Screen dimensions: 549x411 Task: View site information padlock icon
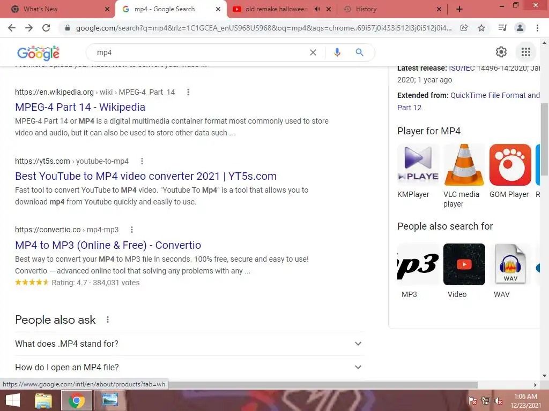[x=68, y=28]
